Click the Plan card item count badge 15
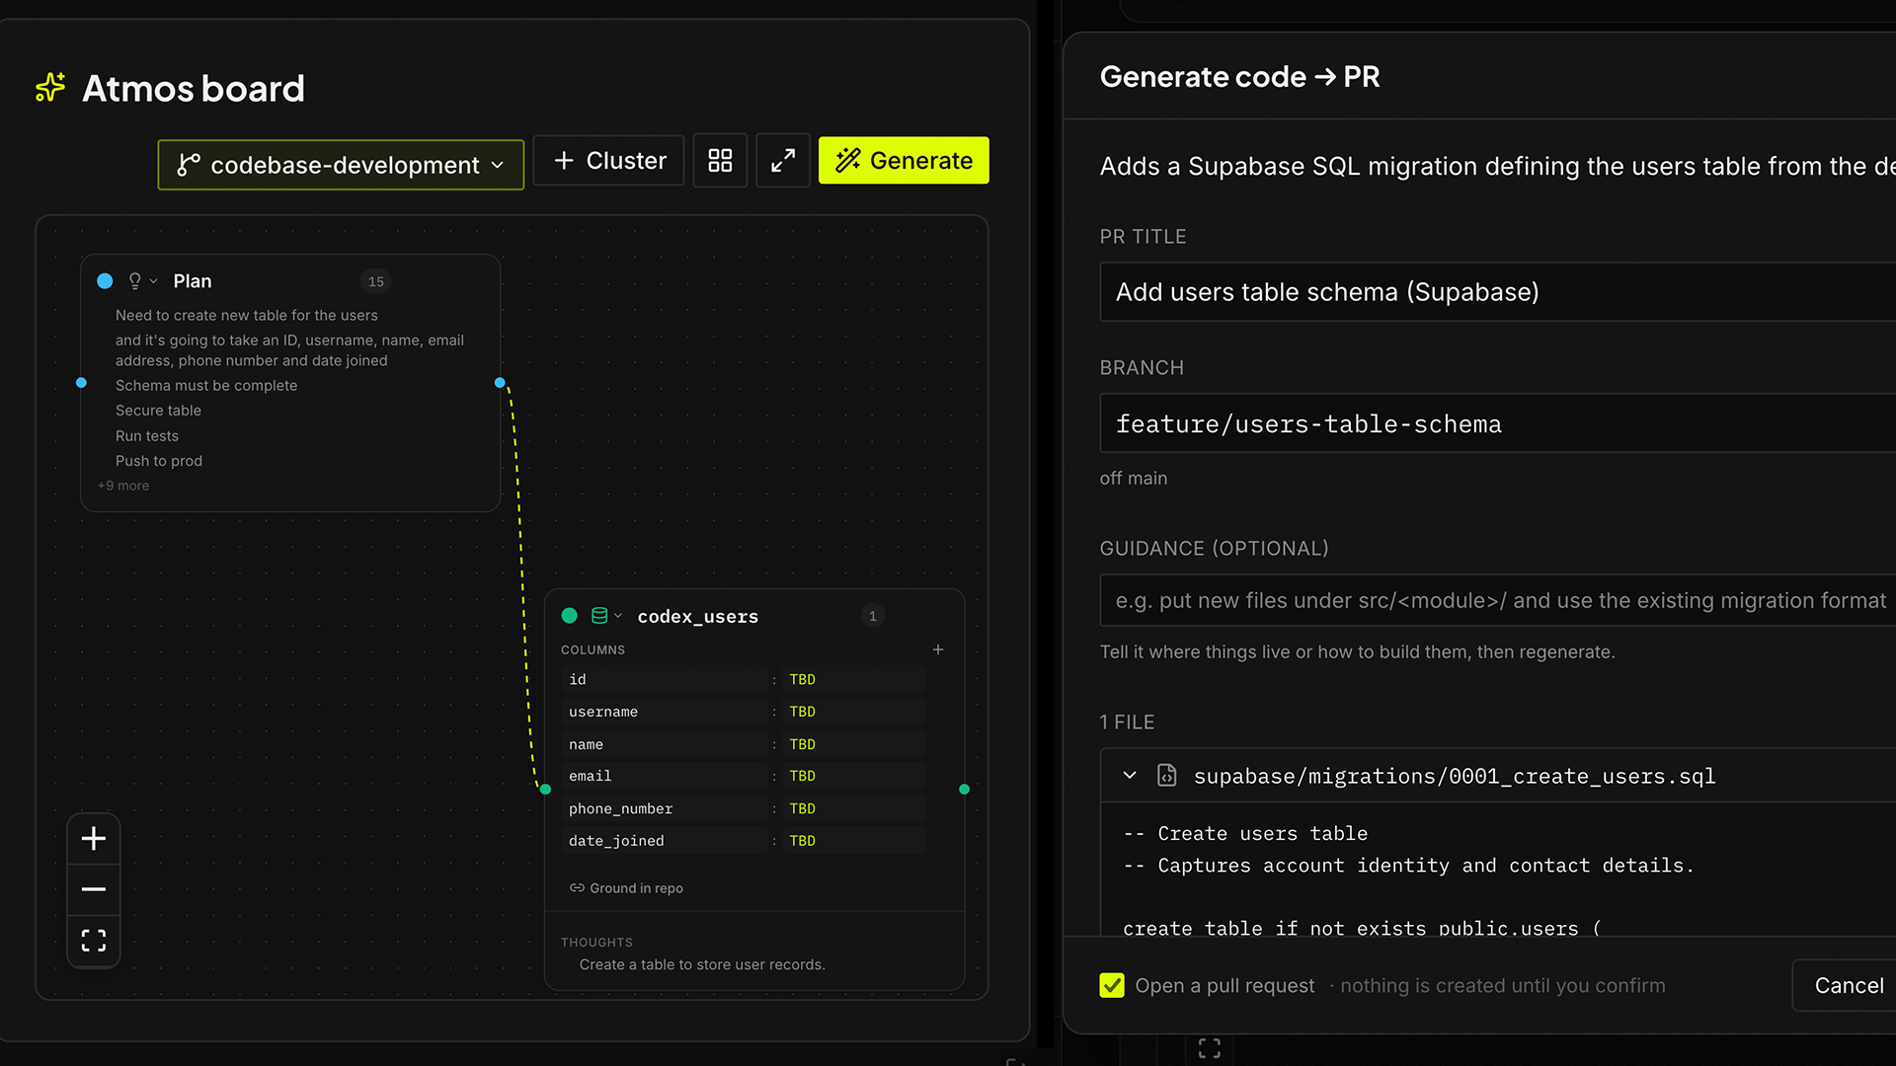This screenshot has height=1066, width=1896. [x=376, y=281]
